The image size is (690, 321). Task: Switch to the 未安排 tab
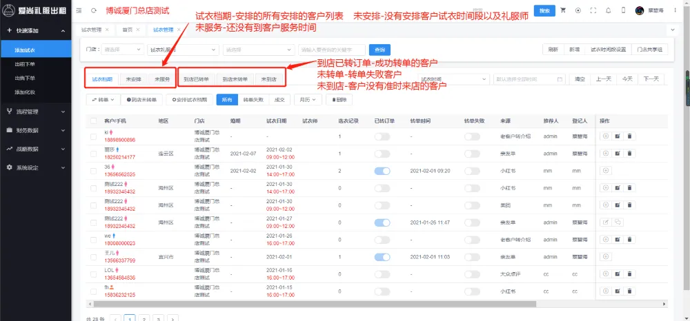(133, 79)
